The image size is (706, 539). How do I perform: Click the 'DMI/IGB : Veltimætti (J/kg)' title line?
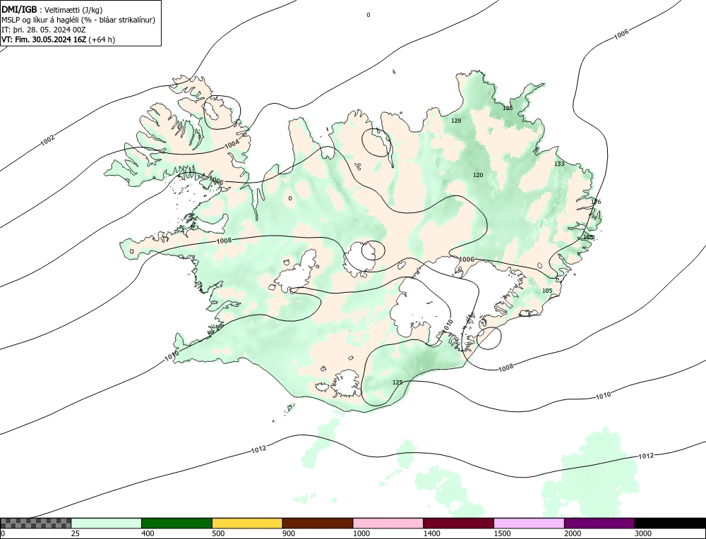pyautogui.click(x=52, y=10)
